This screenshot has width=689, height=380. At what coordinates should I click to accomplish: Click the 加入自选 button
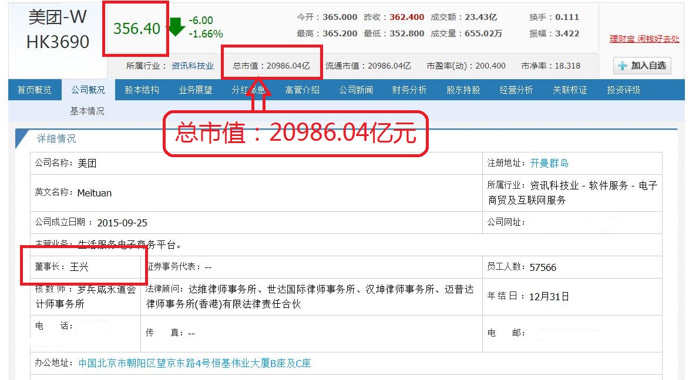pyautogui.click(x=642, y=66)
